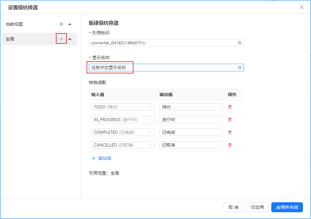Delete the IN_PROGRESS conversion row

[x=230, y=120]
